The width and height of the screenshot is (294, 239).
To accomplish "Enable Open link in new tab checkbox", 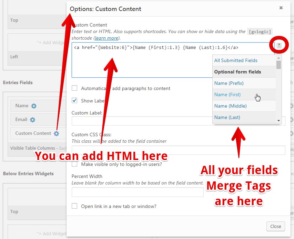I will [x=74, y=206].
